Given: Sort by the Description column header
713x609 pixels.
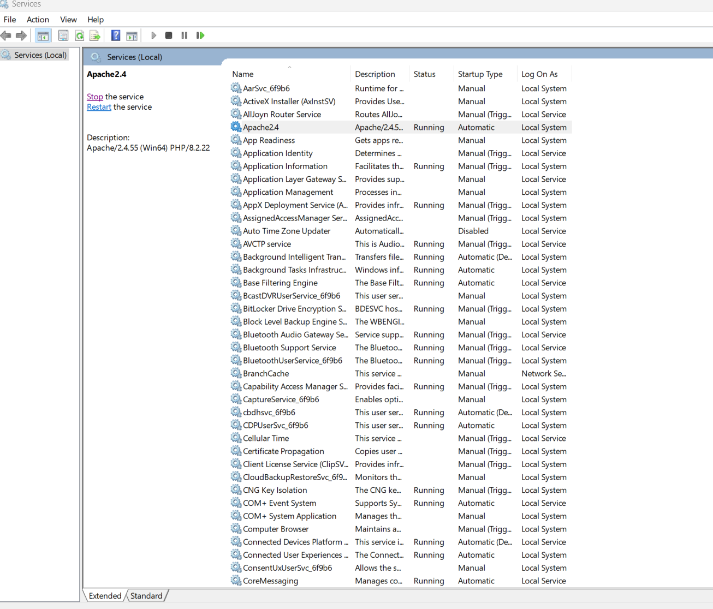Looking at the screenshot, I should point(380,74).
